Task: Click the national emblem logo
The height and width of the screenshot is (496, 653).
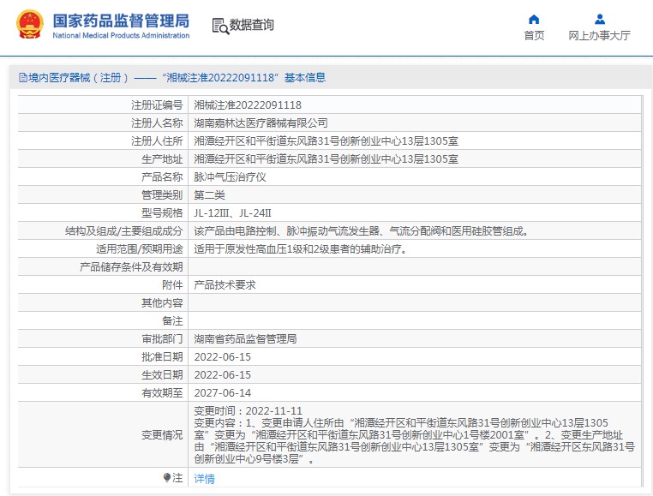Action: click(29, 25)
